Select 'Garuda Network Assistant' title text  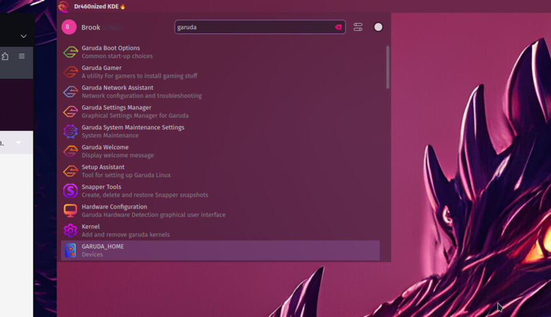point(117,88)
